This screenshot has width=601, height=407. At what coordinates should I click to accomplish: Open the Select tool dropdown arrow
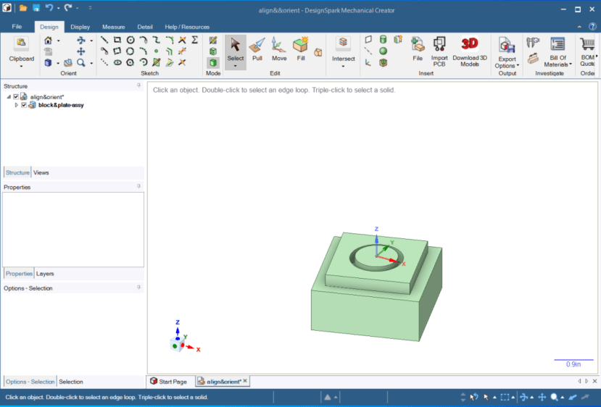(x=236, y=66)
